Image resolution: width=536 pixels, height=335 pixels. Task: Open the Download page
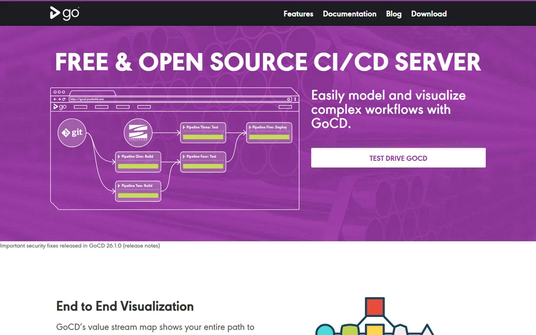429,14
